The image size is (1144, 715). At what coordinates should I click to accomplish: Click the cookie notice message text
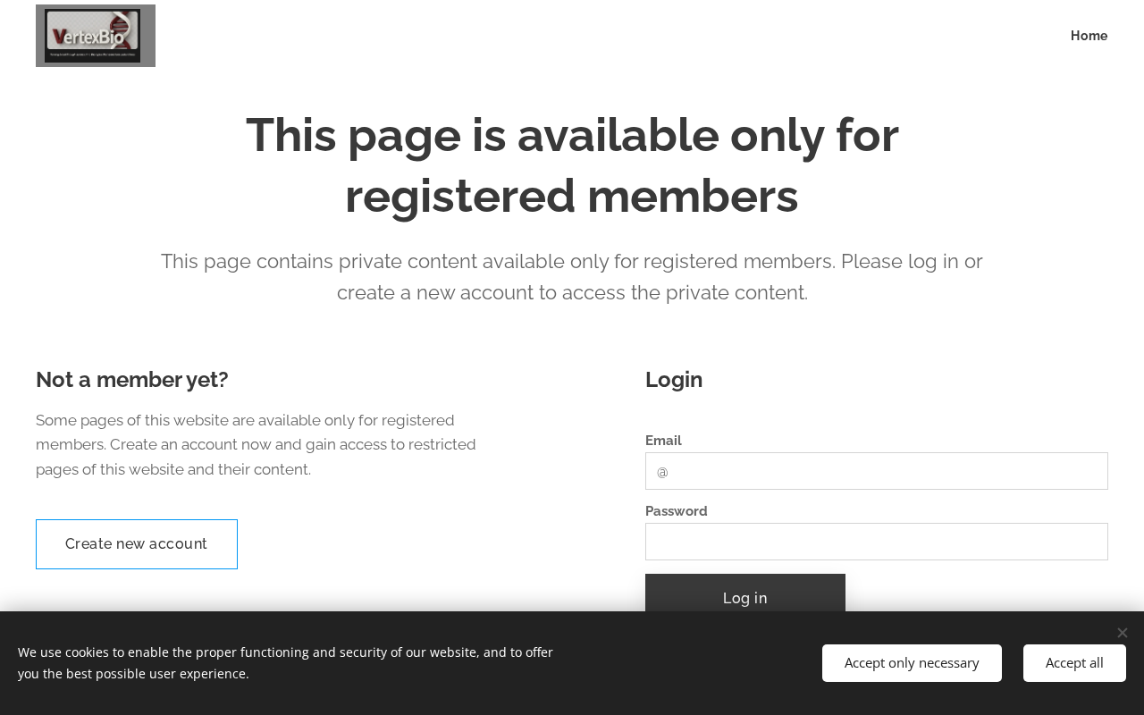[x=286, y=663]
